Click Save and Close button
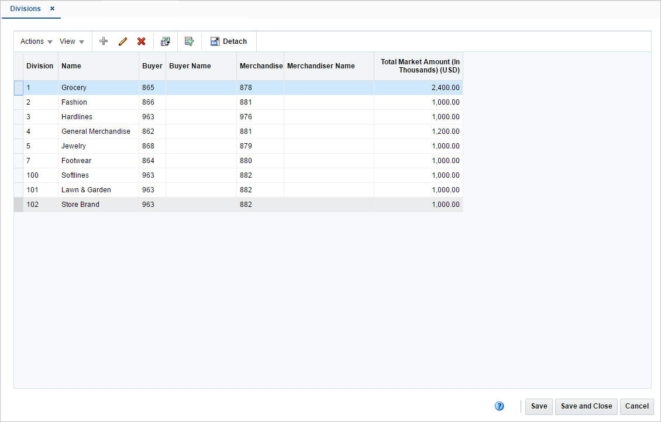Viewport: 661px width, 422px height. coord(586,406)
